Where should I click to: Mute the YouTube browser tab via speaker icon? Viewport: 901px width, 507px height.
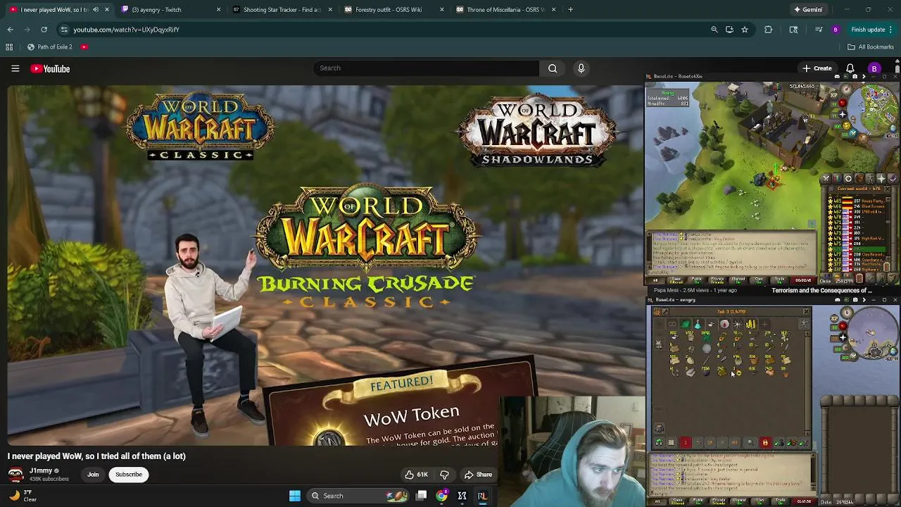pos(95,10)
